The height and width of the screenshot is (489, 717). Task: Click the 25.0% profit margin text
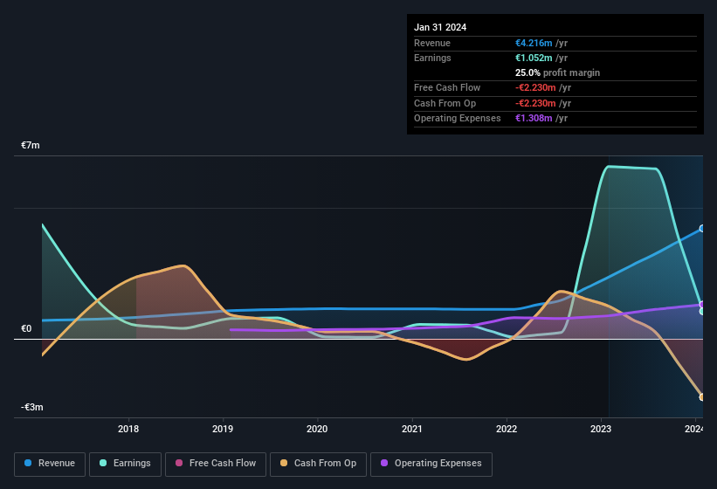point(557,72)
